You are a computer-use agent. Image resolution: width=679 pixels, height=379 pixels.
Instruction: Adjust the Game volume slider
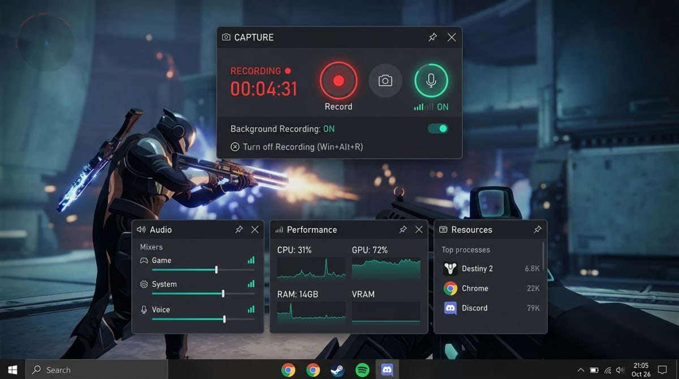coord(203,270)
